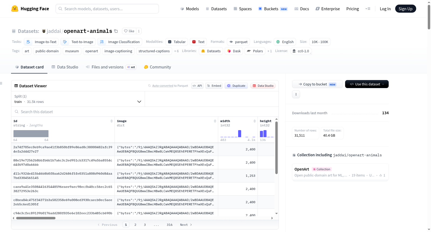The image size is (431, 232).
Task: Copy dataset name using the copy icon
Action: coord(116,31)
